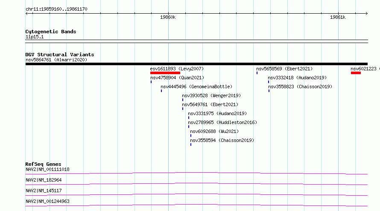Click the 19860k ruler tick label
The width and height of the screenshot is (380, 211).
click(x=168, y=17)
